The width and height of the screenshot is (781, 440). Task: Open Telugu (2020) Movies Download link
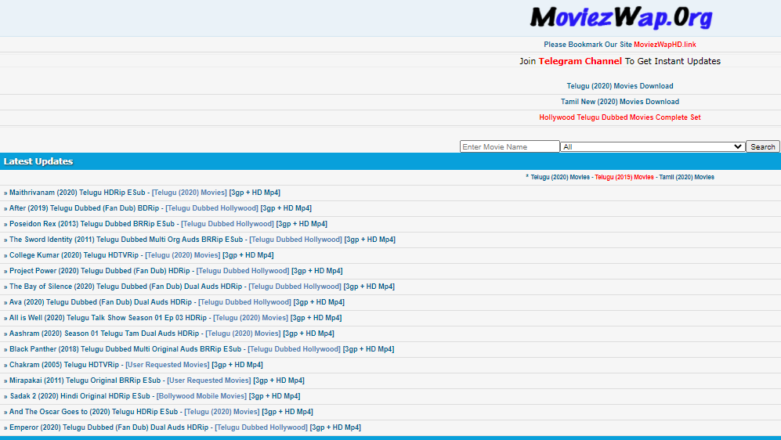(x=620, y=86)
